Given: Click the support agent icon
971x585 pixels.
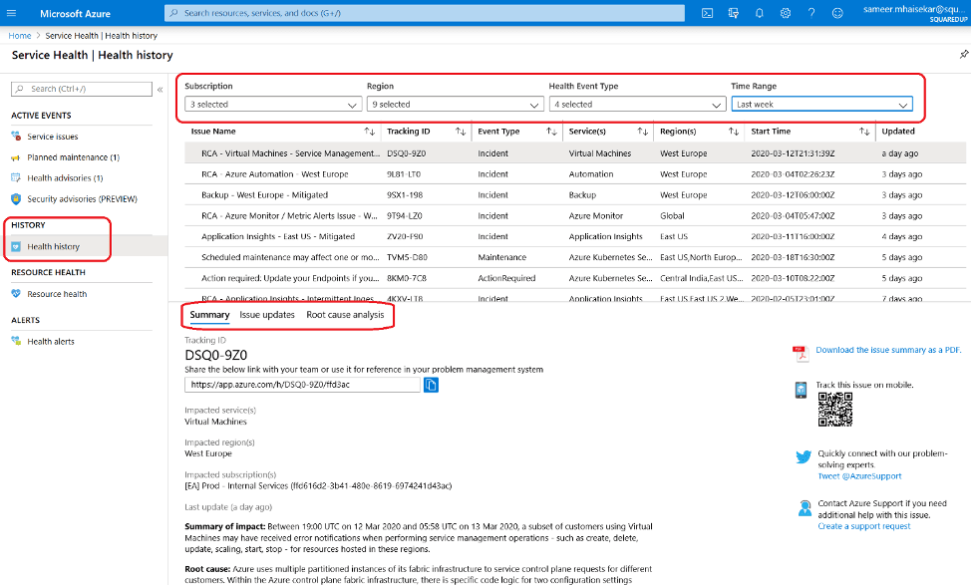Looking at the screenshot, I should point(805,508).
